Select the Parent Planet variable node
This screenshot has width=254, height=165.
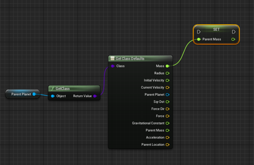[x=21, y=94]
